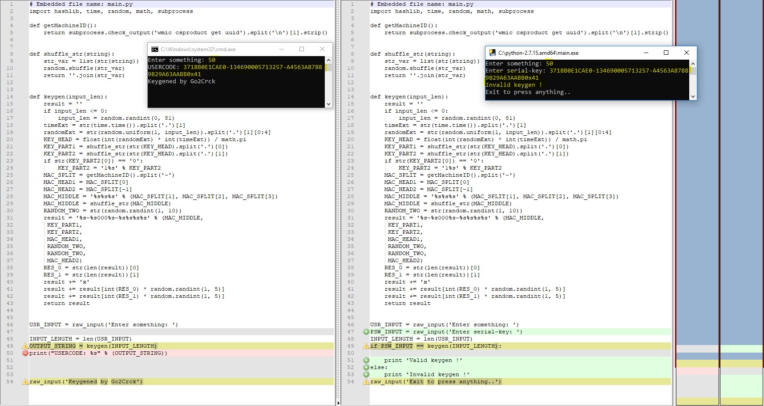This screenshot has height=406, width=764.
Task: Click the green plus icon beside else: line
Action: 366,367
